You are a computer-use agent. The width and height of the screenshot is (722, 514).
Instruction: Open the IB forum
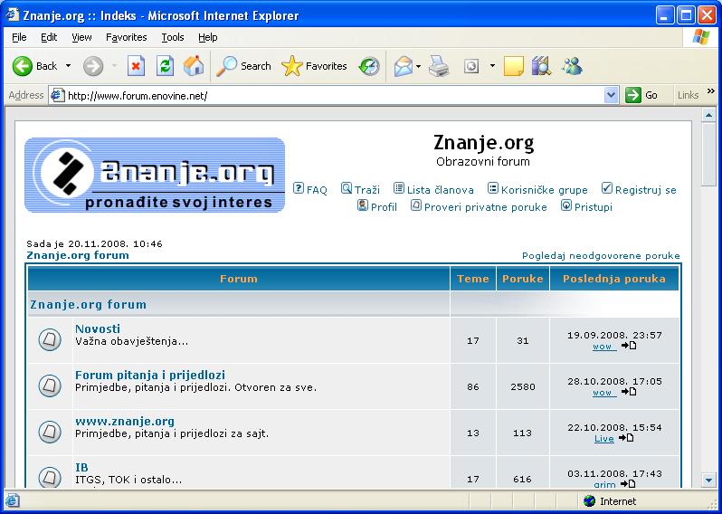[81, 468]
